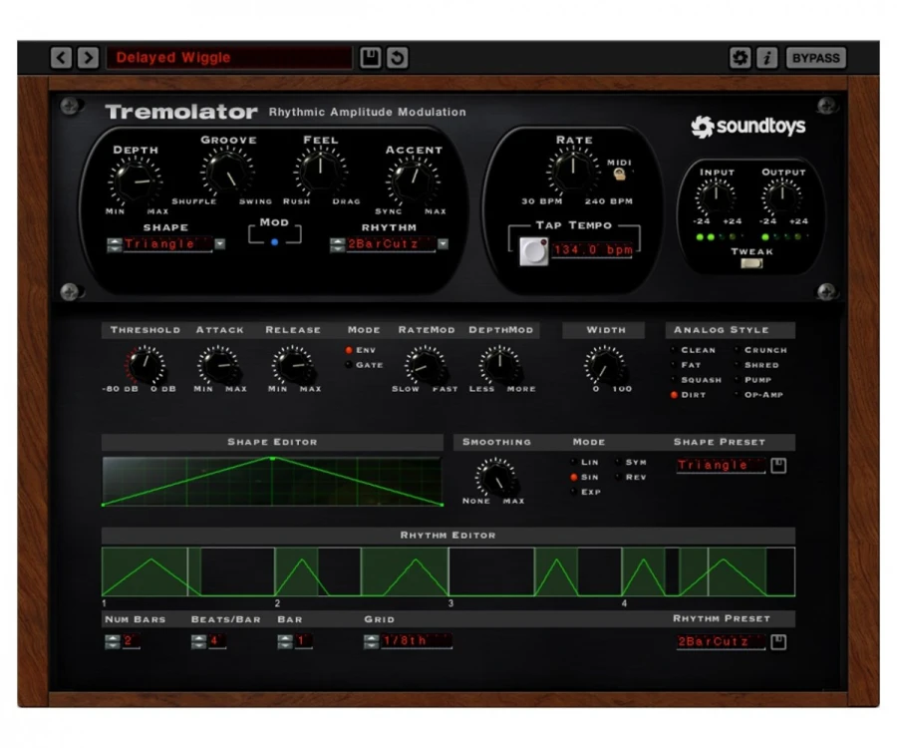Click the Accent knob

point(413,182)
